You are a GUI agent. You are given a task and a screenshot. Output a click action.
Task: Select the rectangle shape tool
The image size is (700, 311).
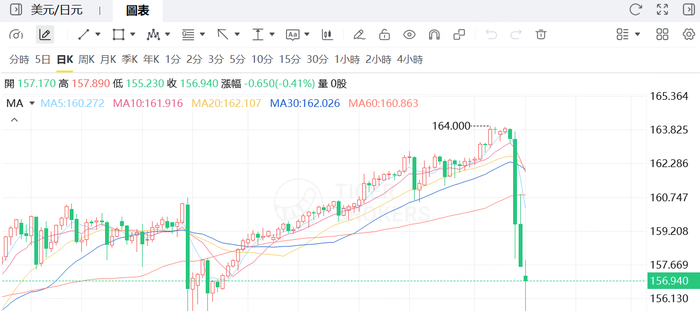[x=118, y=35]
